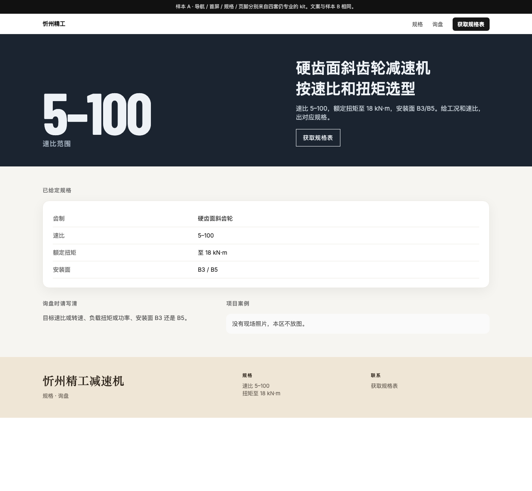Click the 速比 row label in table
532x491 pixels.
click(59, 236)
